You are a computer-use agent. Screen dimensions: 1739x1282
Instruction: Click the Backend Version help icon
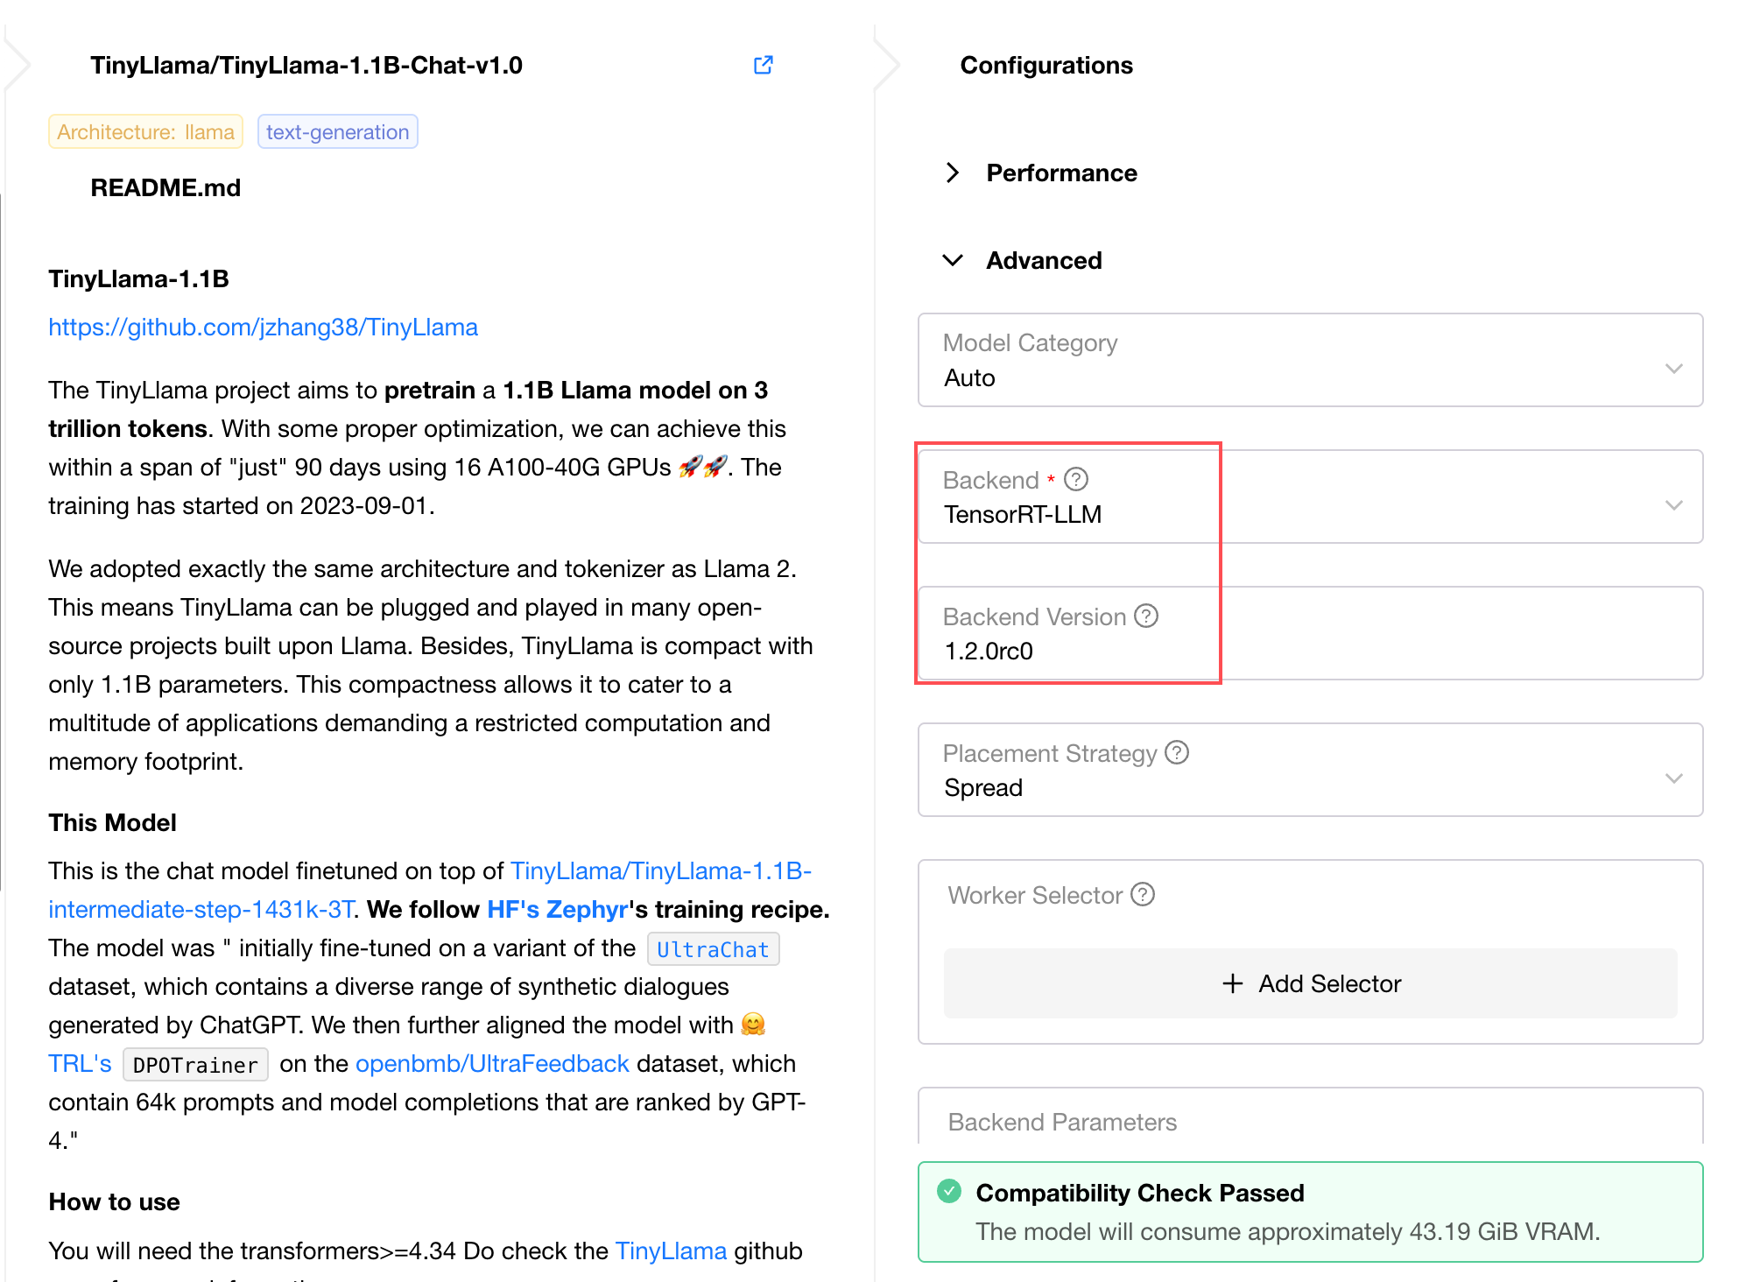[1146, 616]
